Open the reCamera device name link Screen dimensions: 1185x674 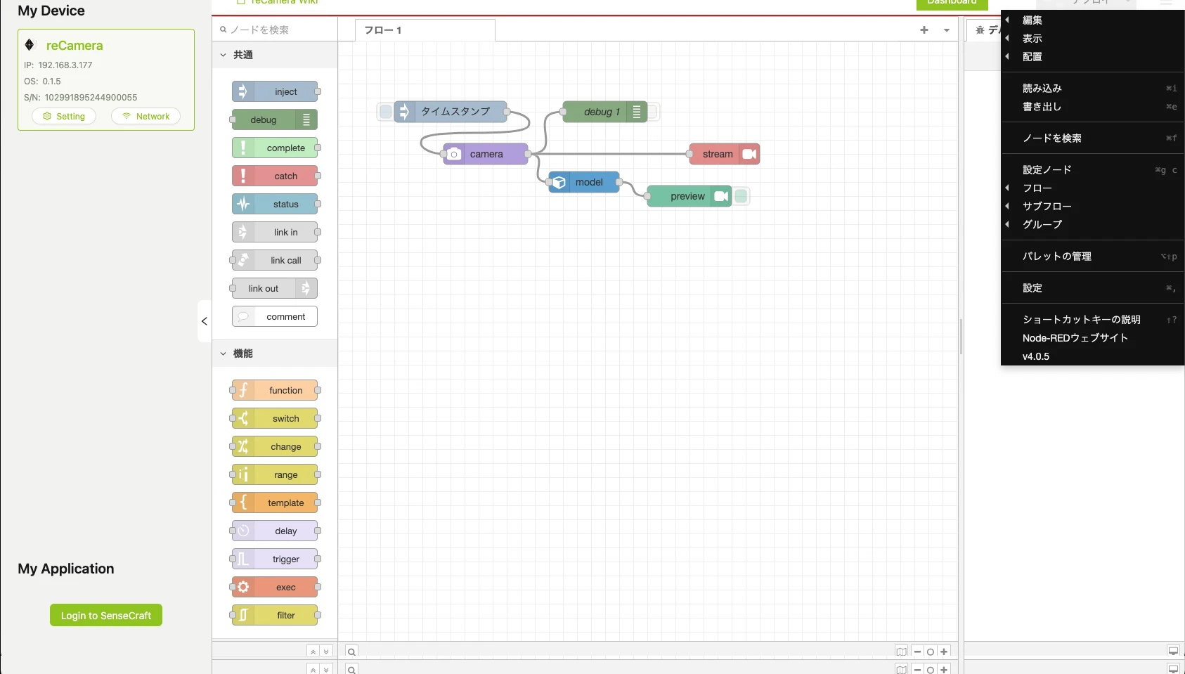75,46
